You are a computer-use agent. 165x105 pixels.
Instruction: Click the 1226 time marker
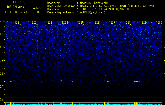coord(96,23)
